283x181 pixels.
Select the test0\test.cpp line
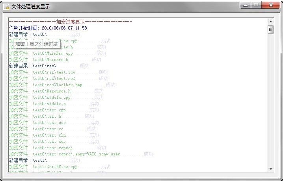pyautogui.click(x=54, y=110)
